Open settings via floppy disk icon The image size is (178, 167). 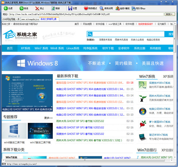pos(70,8)
